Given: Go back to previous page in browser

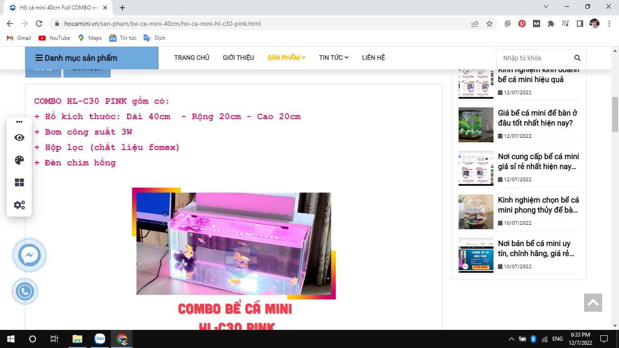Looking at the screenshot, I should point(10,24).
